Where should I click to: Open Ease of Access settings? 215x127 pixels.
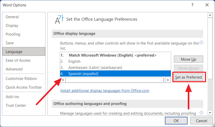click(24, 60)
